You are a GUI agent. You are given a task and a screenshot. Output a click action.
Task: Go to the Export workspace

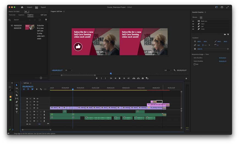[x=43, y=7]
